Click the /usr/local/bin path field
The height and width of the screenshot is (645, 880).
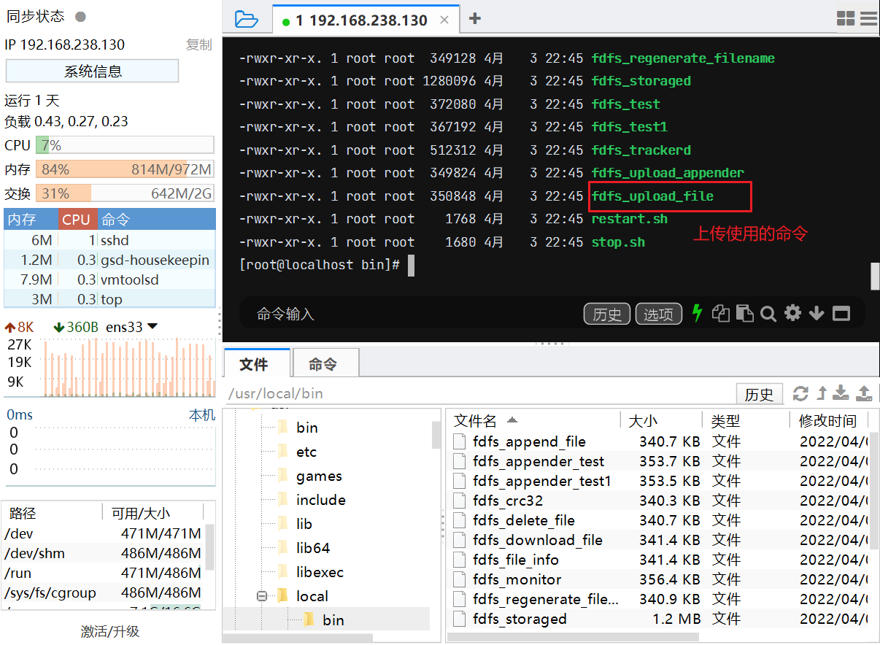(478, 394)
